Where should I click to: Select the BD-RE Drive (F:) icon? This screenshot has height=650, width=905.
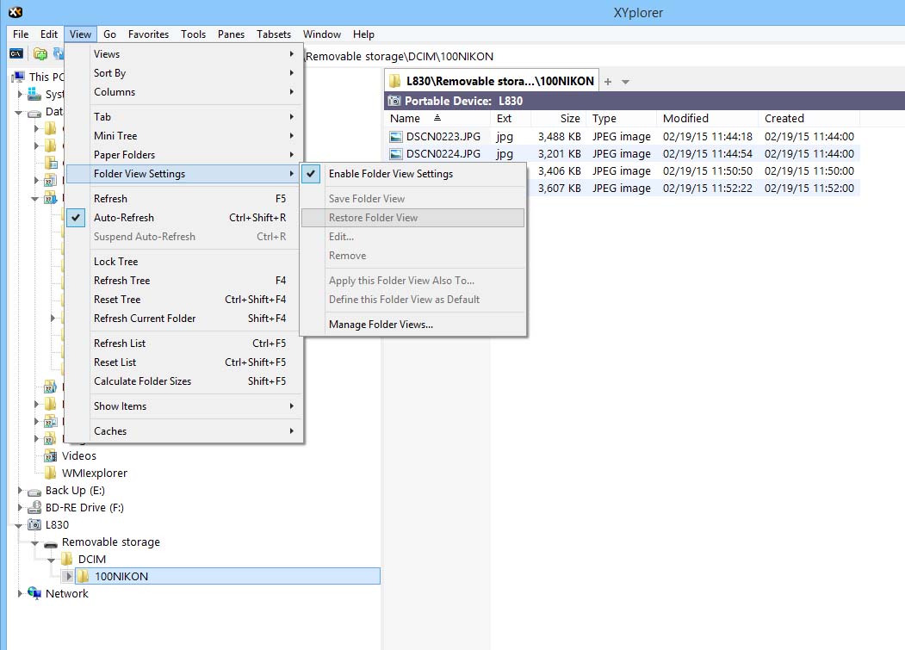click(34, 508)
